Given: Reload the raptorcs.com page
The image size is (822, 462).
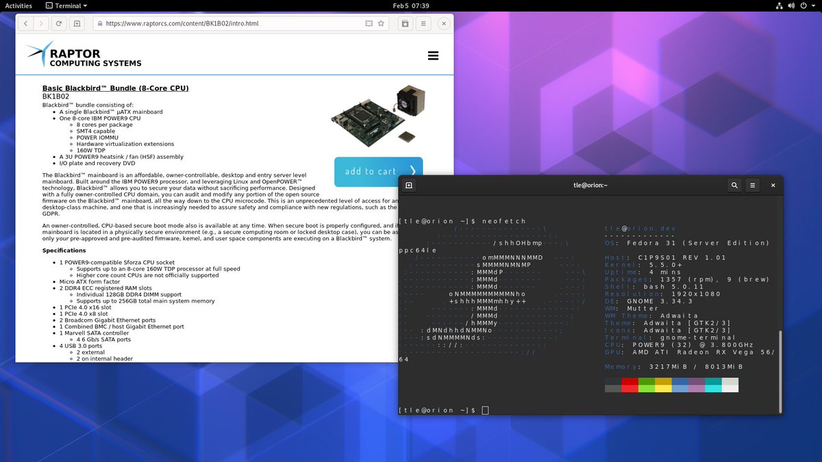Looking at the screenshot, I should point(59,23).
